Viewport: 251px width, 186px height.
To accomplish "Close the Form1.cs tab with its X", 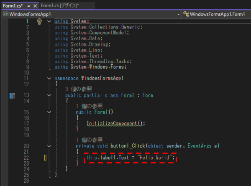I will 35,5.
